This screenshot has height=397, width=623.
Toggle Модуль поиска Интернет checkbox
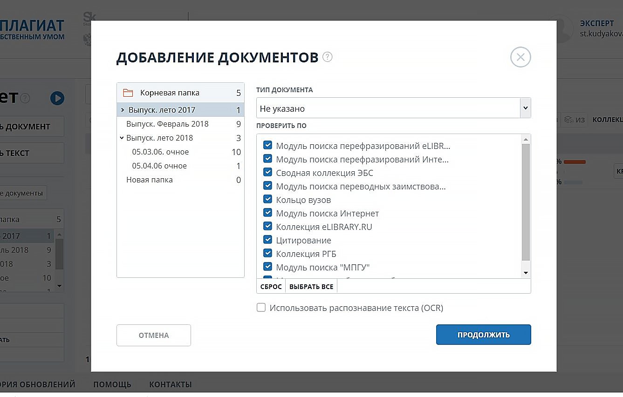pos(267,213)
